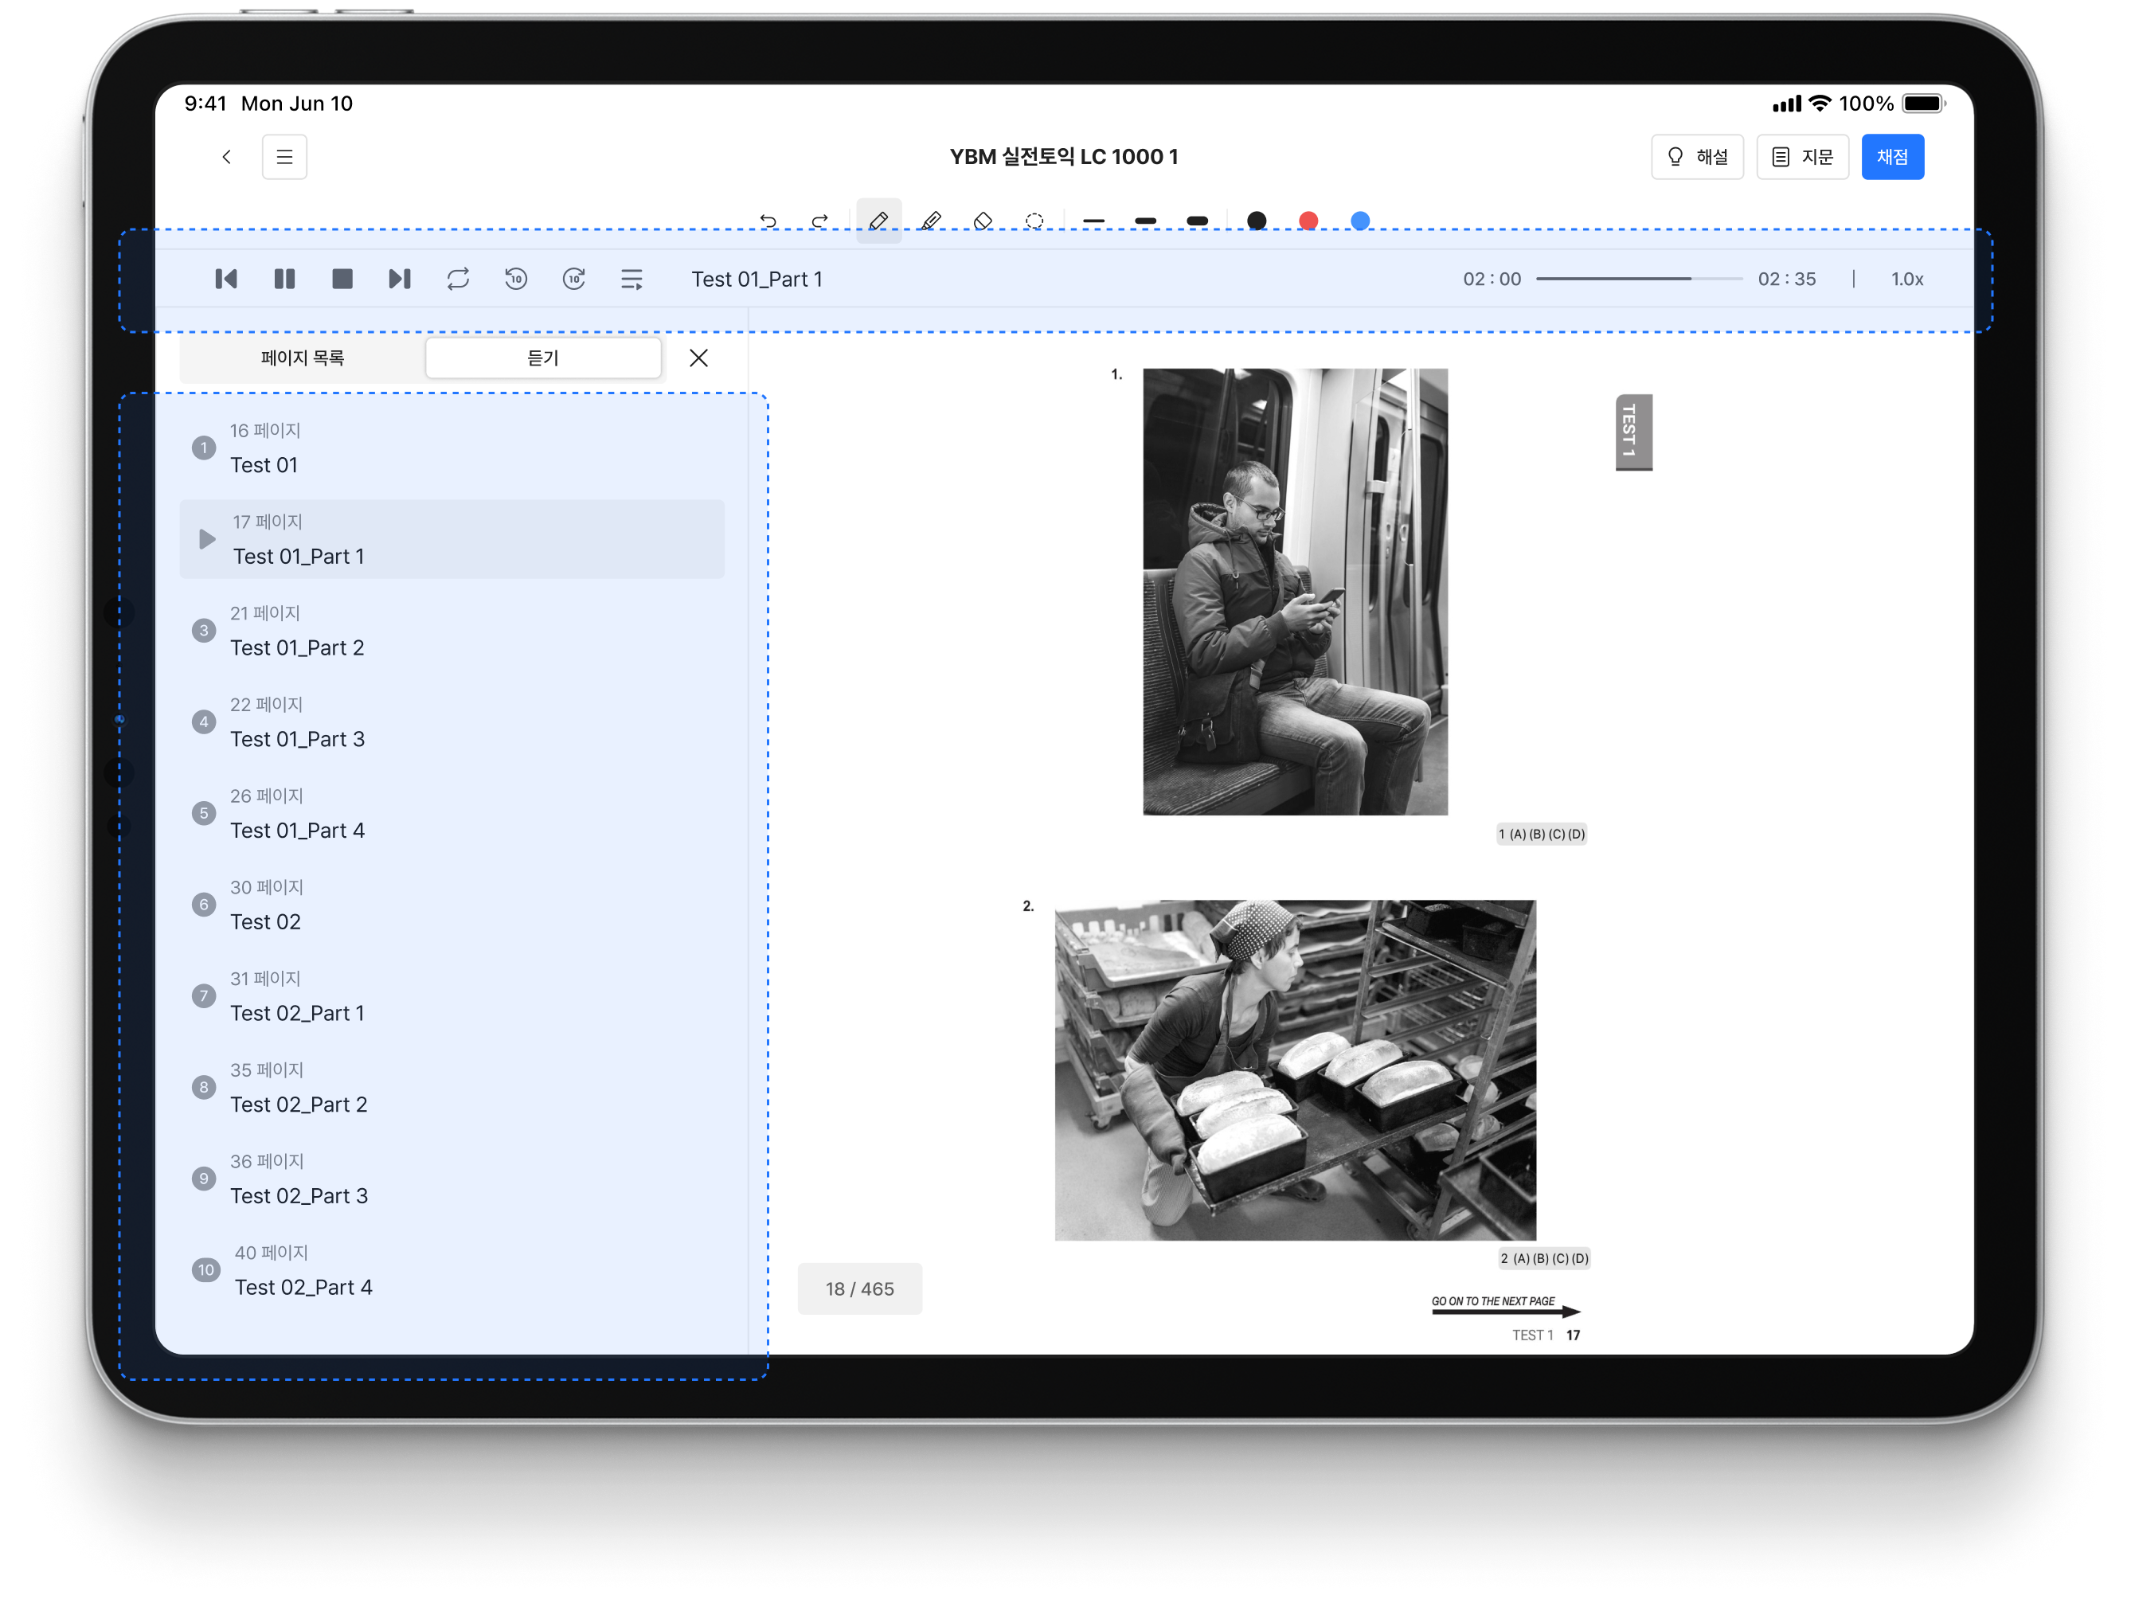The width and height of the screenshot is (2131, 1611).
Task: Skip to the previous track
Action: [226, 280]
